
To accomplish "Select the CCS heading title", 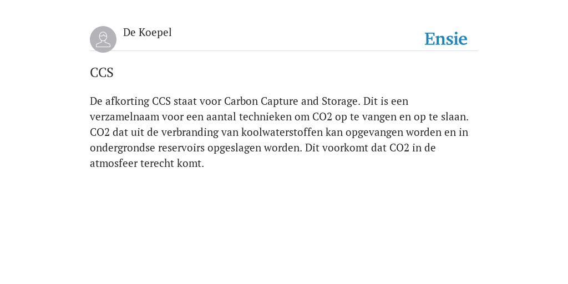I will tap(102, 73).
